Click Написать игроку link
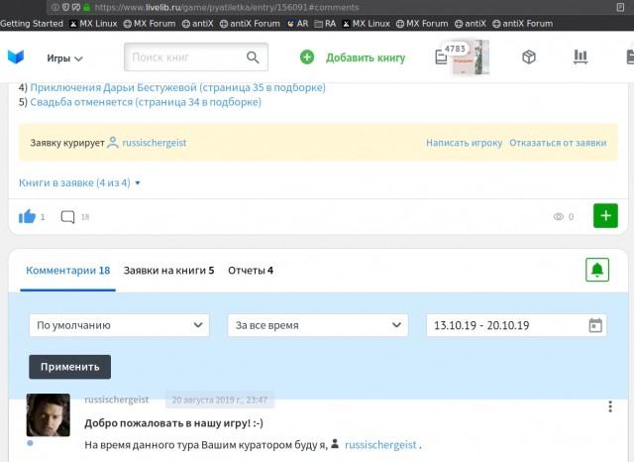This screenshot has height=462, width=634. [465, 143]
